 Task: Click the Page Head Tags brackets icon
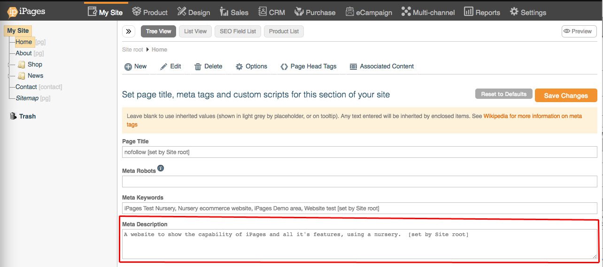click(284, 67)
